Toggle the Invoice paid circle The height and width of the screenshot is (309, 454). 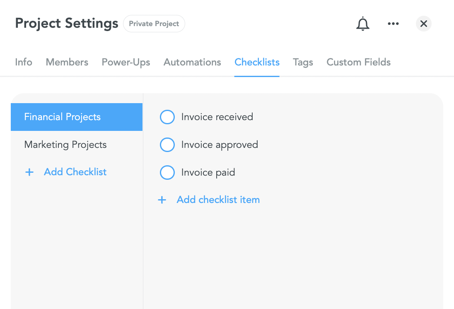pyautogui.click(x=167, y=172)
